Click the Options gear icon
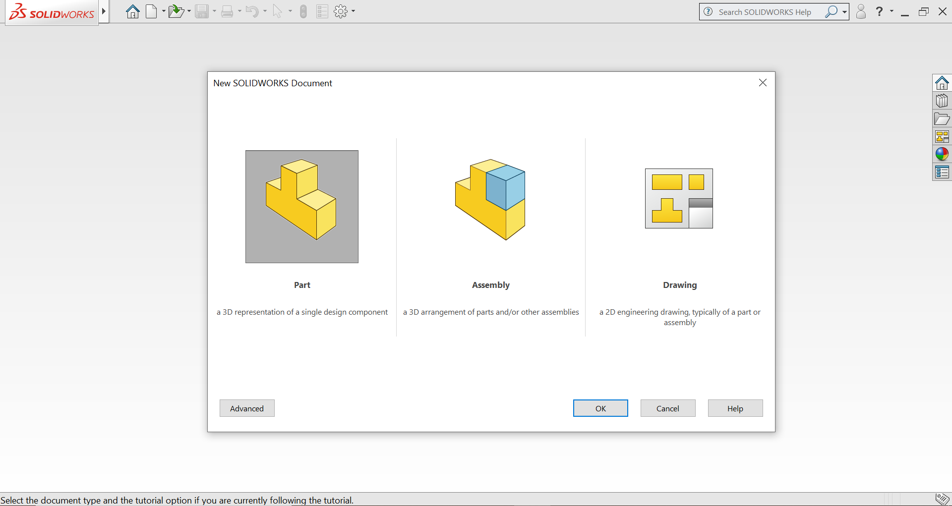The image size is (952, 506). pos(341,11)
